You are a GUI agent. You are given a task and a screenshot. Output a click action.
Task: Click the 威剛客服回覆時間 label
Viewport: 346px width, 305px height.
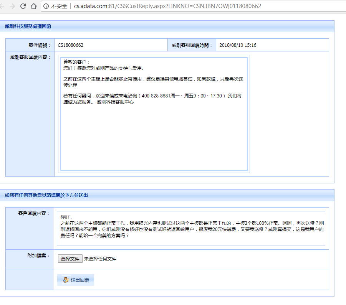192,45
